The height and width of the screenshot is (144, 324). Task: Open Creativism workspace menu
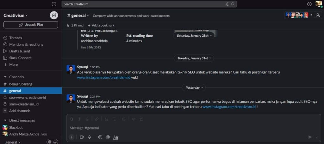pyautogui.click(x=16, y=15)
